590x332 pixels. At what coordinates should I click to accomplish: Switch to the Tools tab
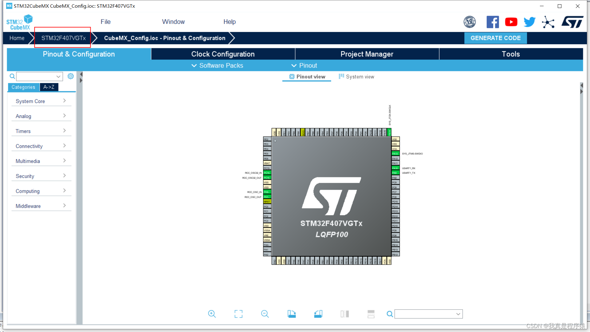511,54
